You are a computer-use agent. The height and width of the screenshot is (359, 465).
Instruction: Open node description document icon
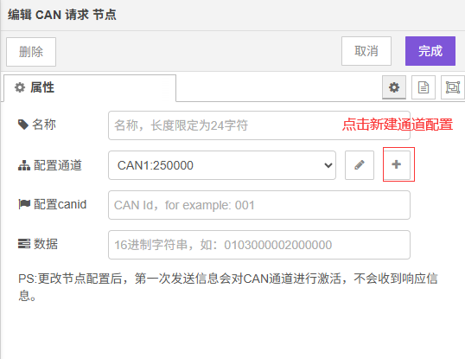(x=424, y=87)
